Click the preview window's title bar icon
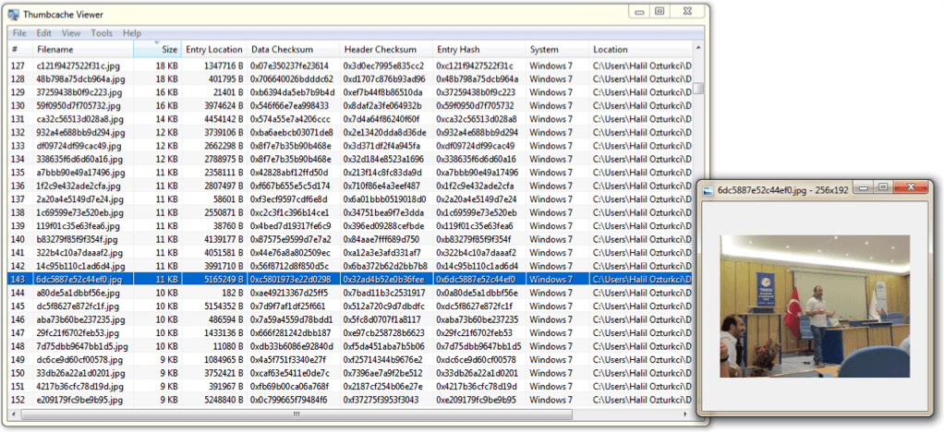Viewport: 944px width, 432px height. click(708, 188)
